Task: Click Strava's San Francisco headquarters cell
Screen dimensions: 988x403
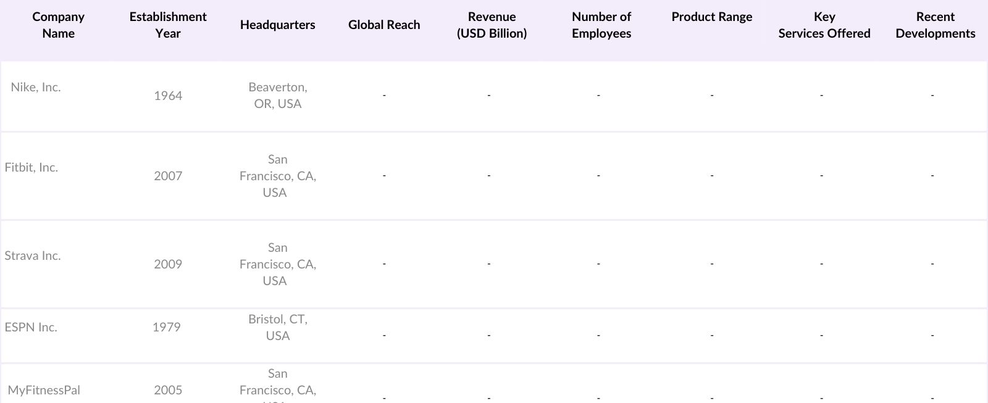Action: 278,264
